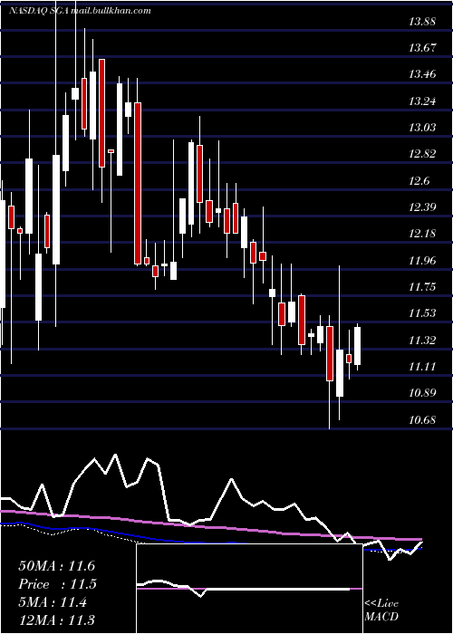
Task: Click the '5MA : 11.4' readout
Action: click(53, 603)
